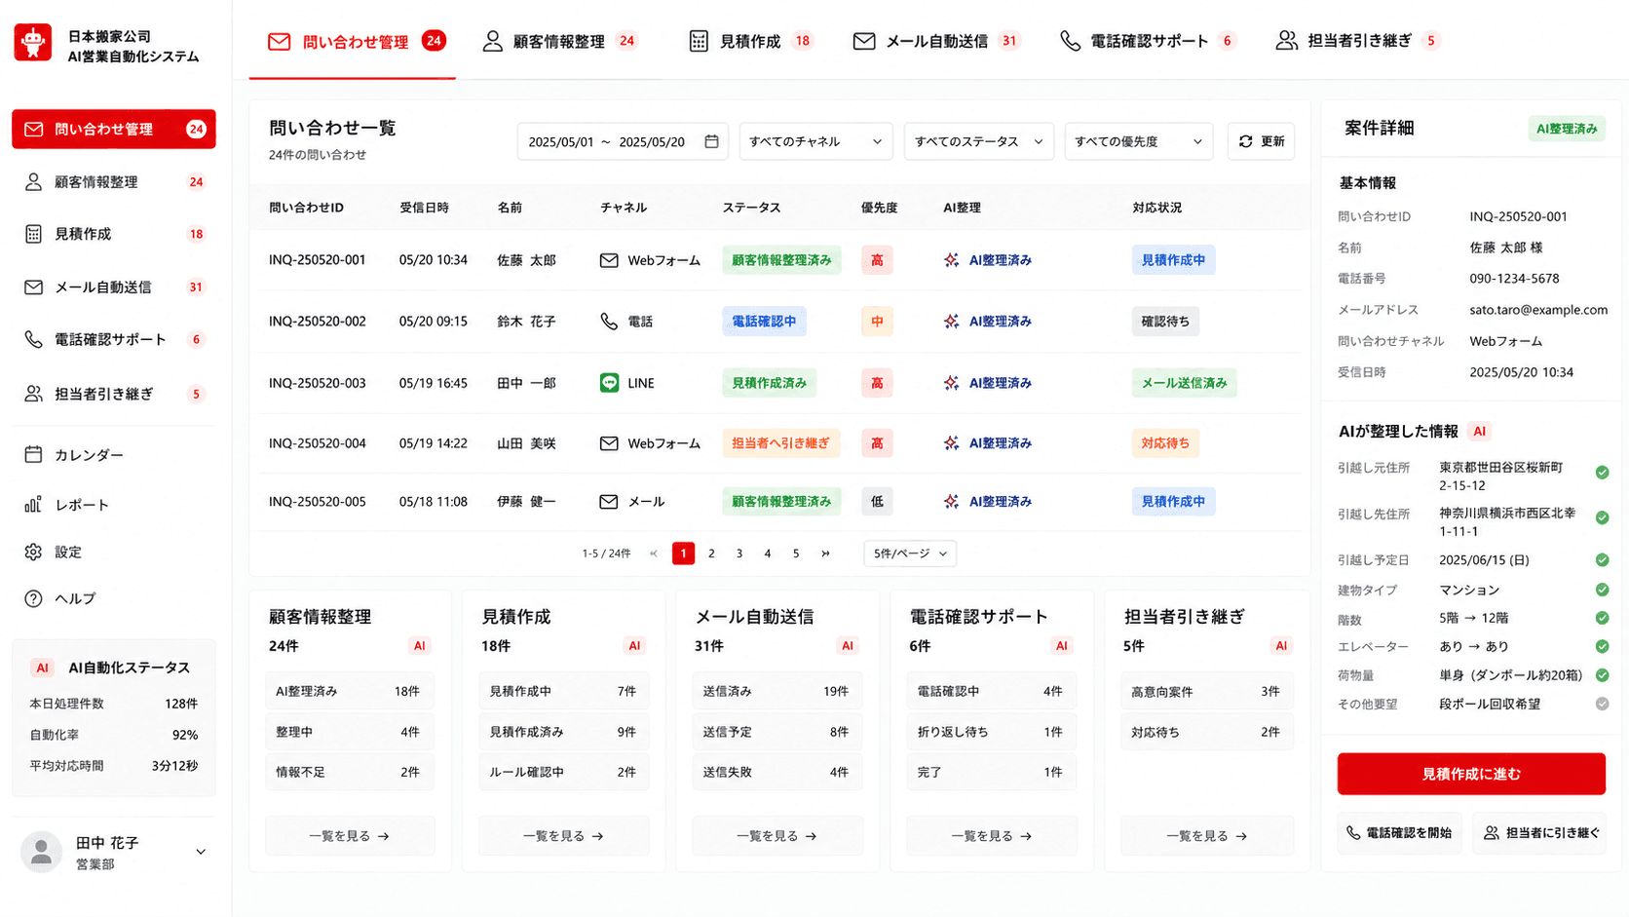Open the すべてのステータス dropdown
The height and width of the screenshot is (917, 1629).
pyautogui.click(x=978, y=141)
